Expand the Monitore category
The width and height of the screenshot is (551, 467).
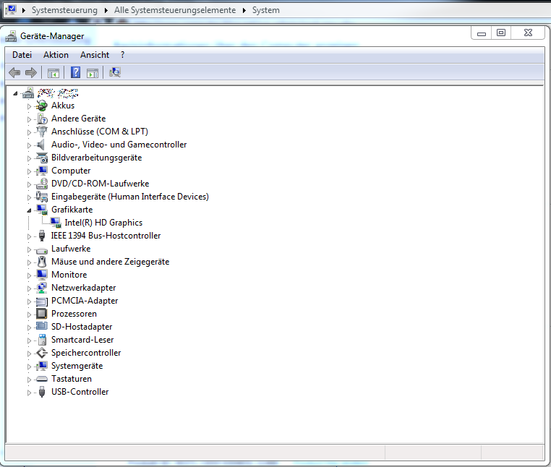[30, 275]
